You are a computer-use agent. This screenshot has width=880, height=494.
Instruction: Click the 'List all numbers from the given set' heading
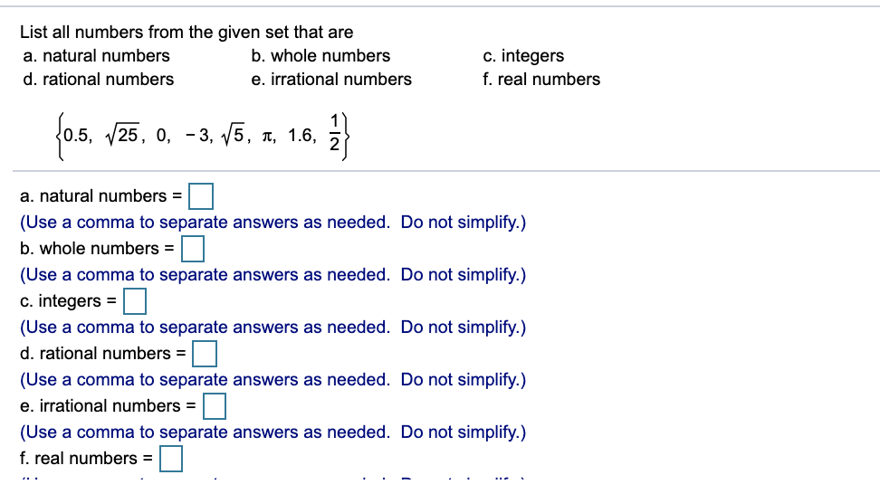187,33
